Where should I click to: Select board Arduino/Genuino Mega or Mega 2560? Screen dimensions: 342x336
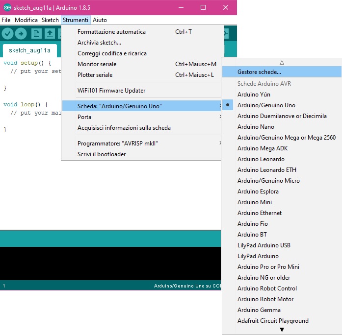[x=282, y=138]
